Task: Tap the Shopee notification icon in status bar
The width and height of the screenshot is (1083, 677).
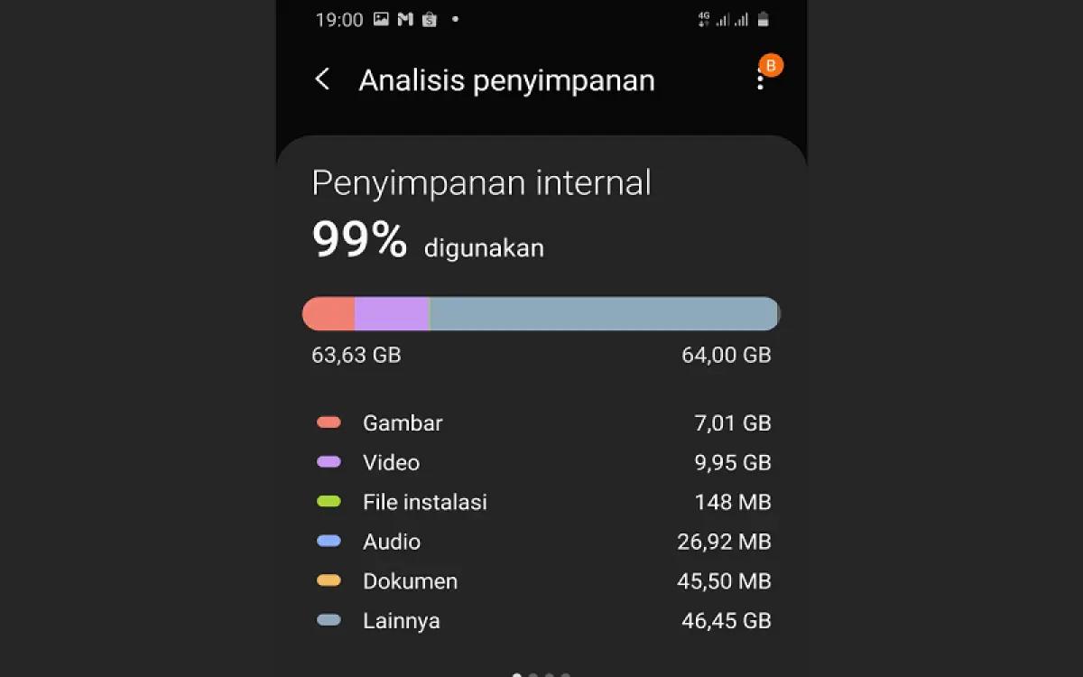Action: (x=430, y=18)
